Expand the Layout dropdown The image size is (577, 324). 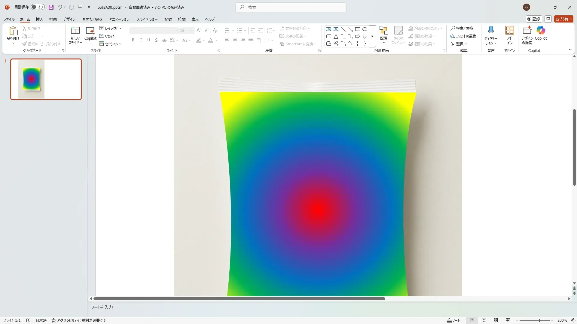coord(111,28)
